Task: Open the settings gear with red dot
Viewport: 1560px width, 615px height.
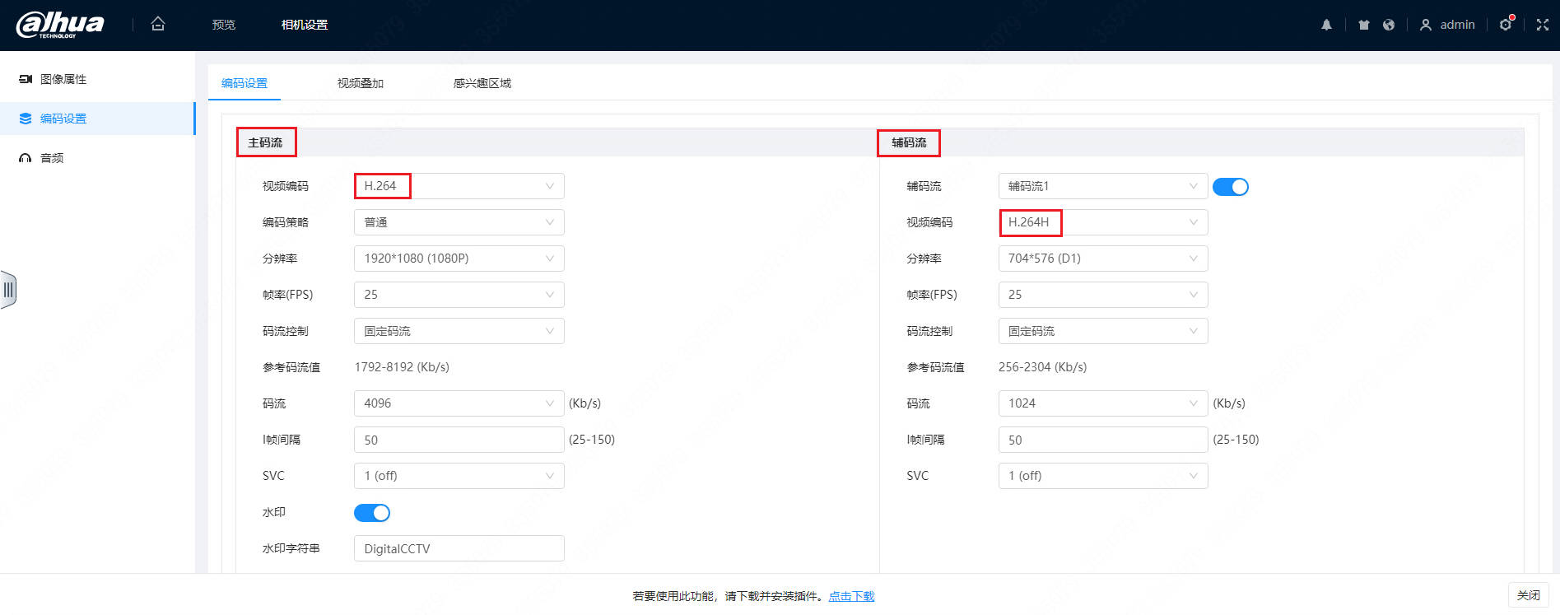Action: pyautogui.click(x=1506, y=25)
